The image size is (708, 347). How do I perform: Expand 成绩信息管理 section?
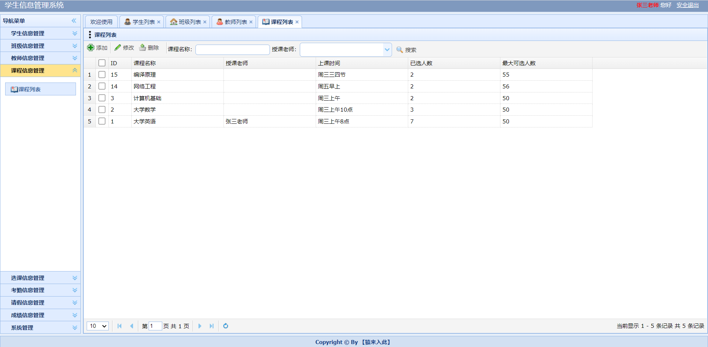[x=75, y=315]
